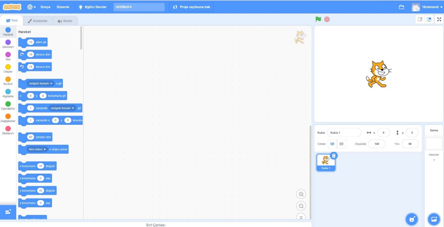444x227 pixels.
Task: Click the 10 adım git block
Action: (33, 42)
